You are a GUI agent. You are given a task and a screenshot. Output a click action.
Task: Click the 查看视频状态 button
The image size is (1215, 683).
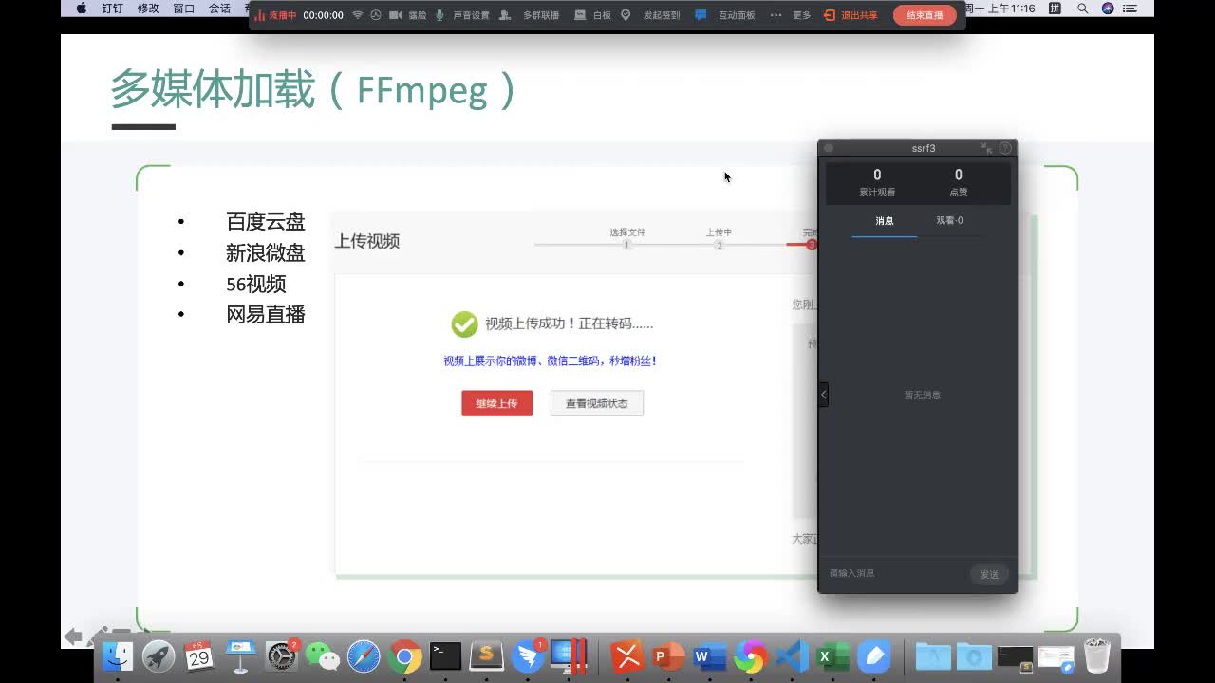tap(597, 403)
